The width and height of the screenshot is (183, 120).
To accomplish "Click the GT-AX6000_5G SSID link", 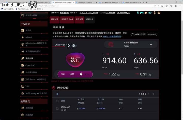I will click(x=123, y=13).
